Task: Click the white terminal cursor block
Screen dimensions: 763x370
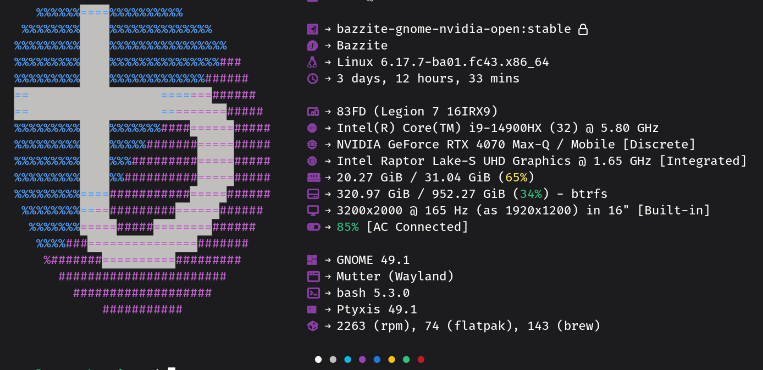Action: pyautogui.click(x=172, y=368)
